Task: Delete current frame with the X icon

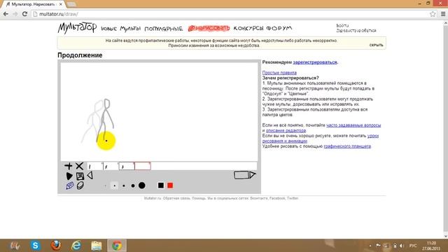Action: pyautogui.click(x=79, y=166)
